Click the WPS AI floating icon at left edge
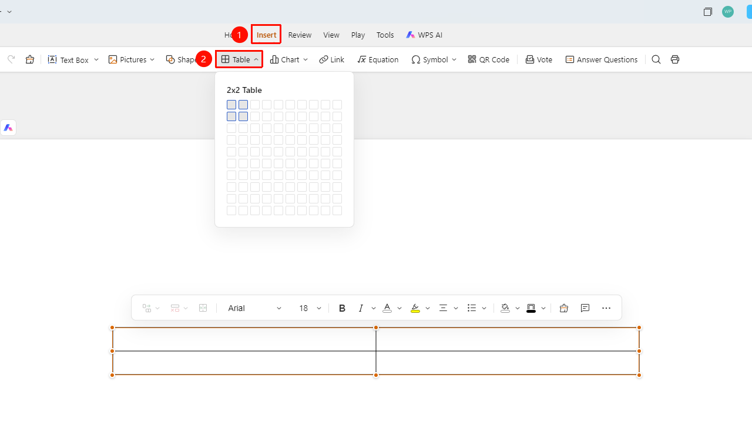Screen dimensions: 752x441 click(x=8, y=128)
